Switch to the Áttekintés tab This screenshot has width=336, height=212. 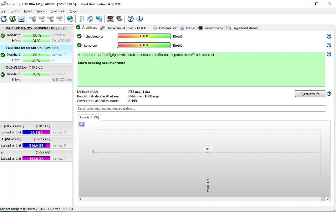(x=87, y=28)
